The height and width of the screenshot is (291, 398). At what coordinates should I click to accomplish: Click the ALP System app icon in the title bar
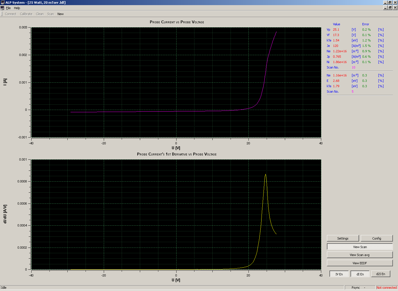pos(3,3)
